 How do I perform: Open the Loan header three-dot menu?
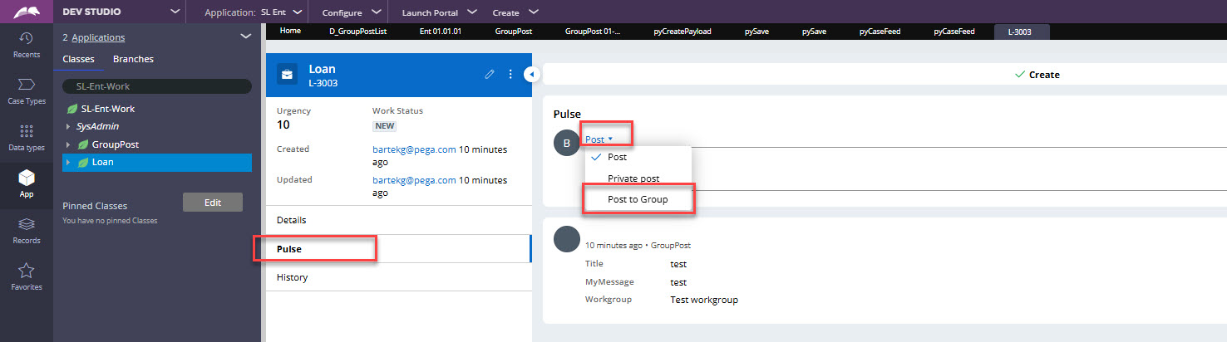pos(510,74)
